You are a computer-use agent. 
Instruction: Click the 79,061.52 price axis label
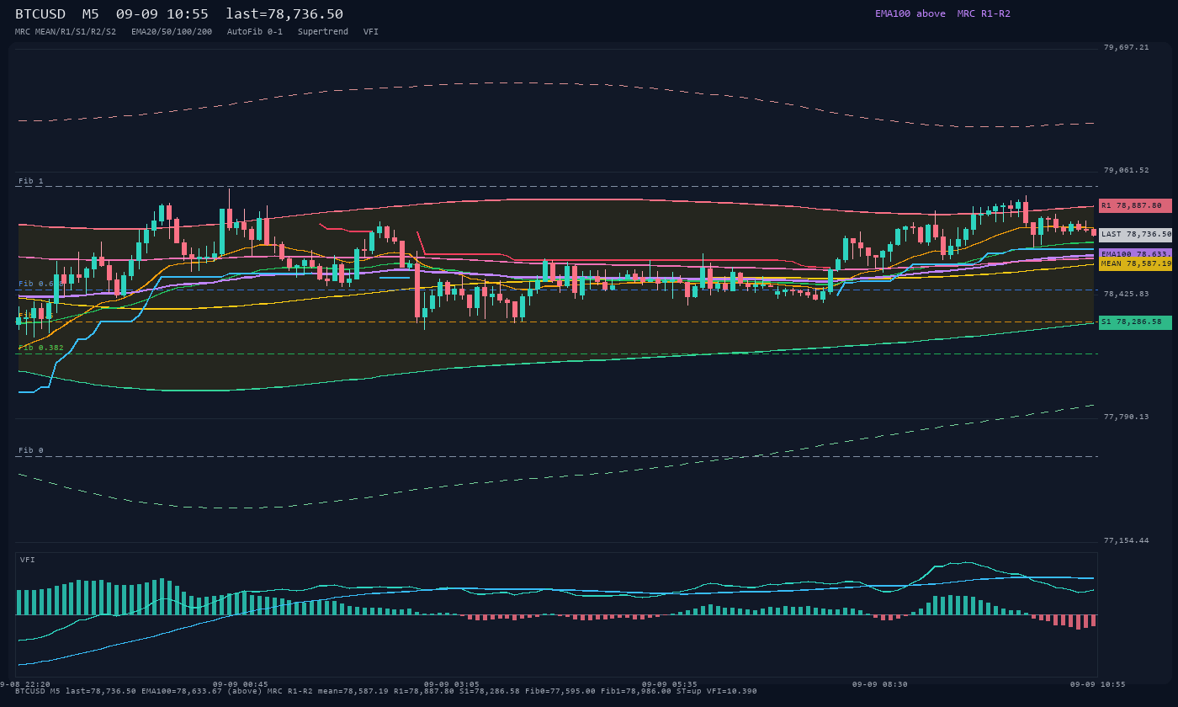pos(1126,171)
